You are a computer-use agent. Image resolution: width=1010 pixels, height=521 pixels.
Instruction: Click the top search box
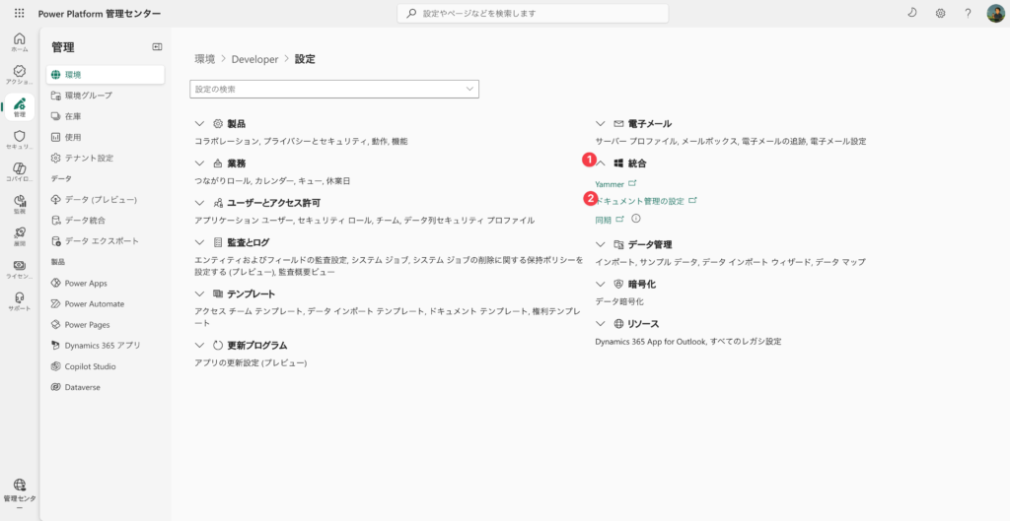[533, 14]
